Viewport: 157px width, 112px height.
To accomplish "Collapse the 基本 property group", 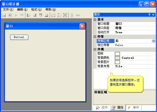I will click(95, 19).
